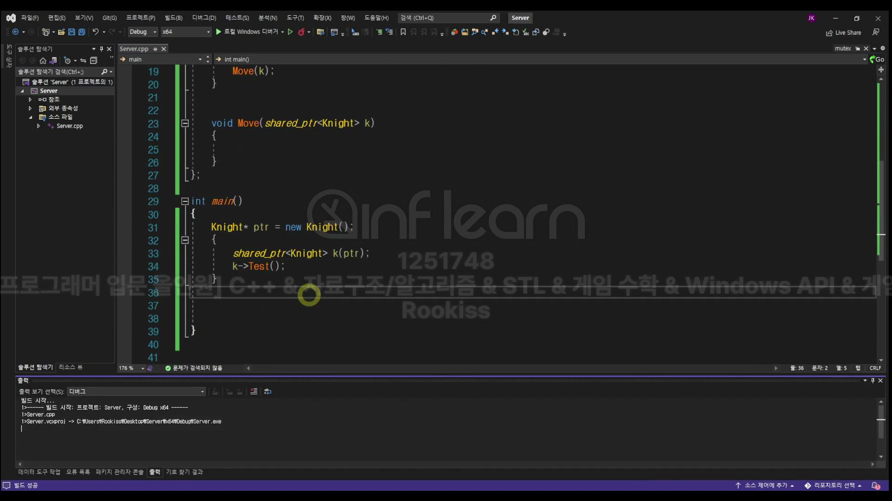Collapse the Move function outlining box
This screenshot has height=501, width=892.
coord(185,123)
